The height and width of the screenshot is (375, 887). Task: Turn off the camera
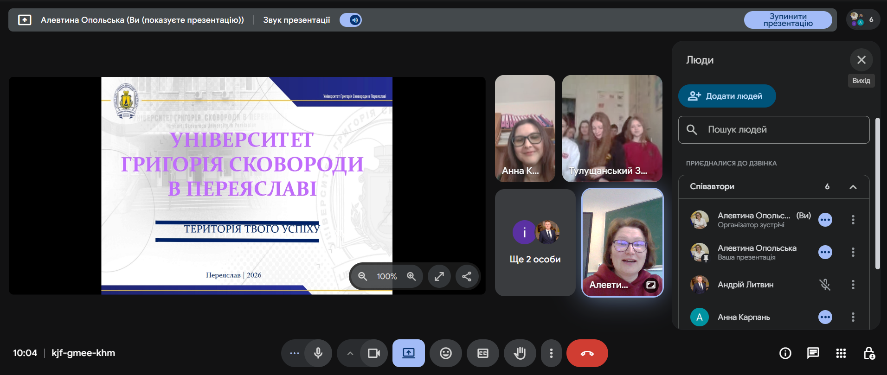373,353
